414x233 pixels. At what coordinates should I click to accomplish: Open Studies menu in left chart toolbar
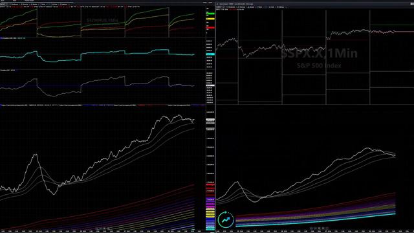(34, 5)
